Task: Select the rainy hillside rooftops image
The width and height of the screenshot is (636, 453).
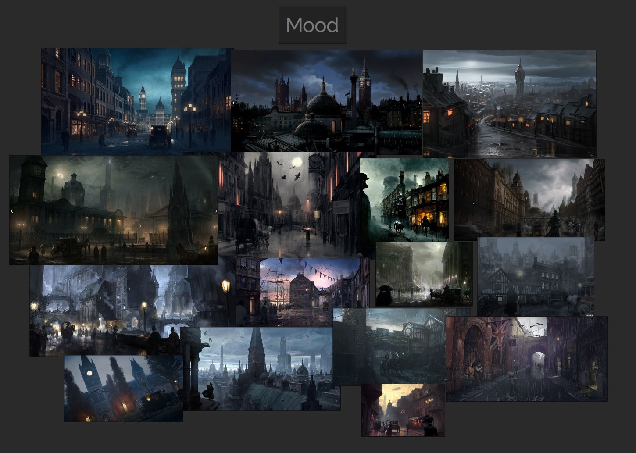Action: tap(509, 103)
